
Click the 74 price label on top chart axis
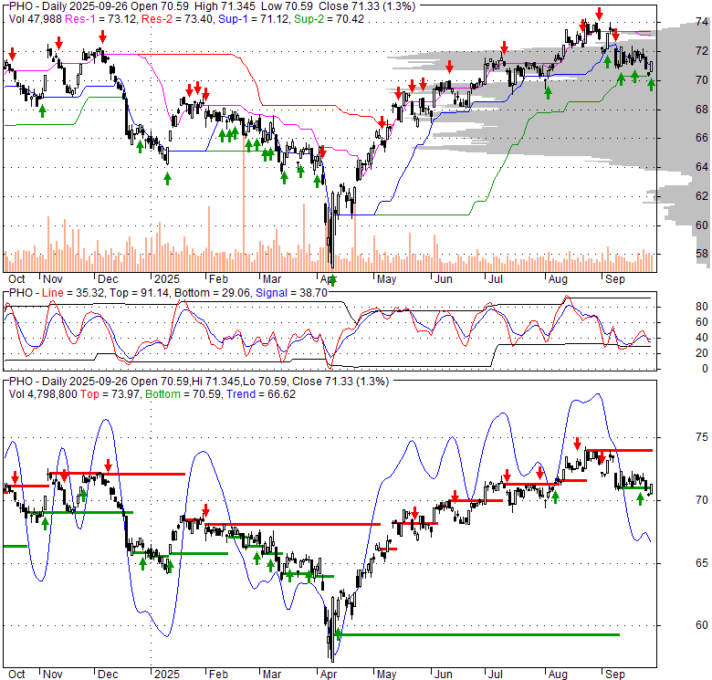[702, 22]
